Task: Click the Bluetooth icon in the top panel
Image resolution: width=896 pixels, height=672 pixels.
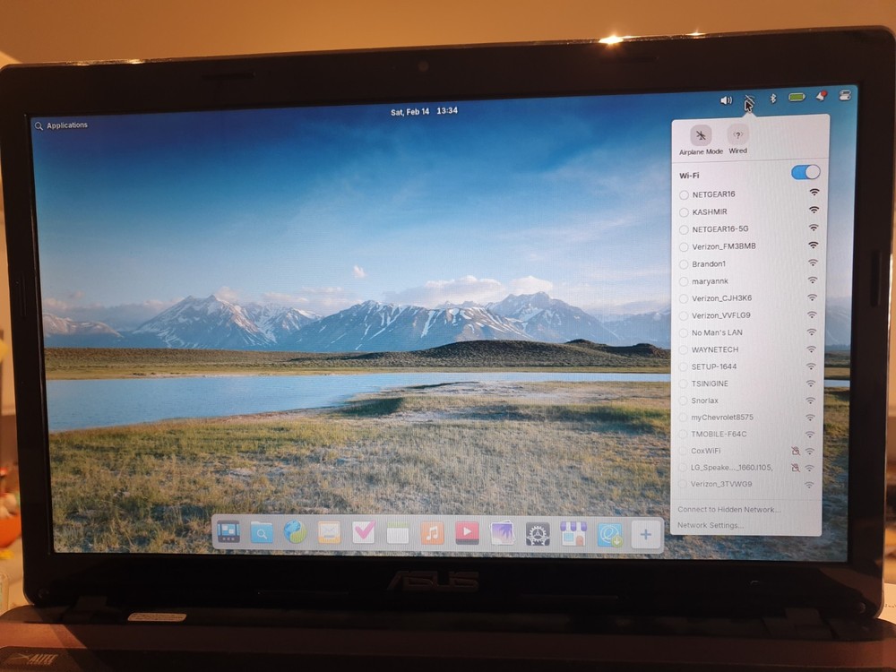Action: click(x=772, y=99)
